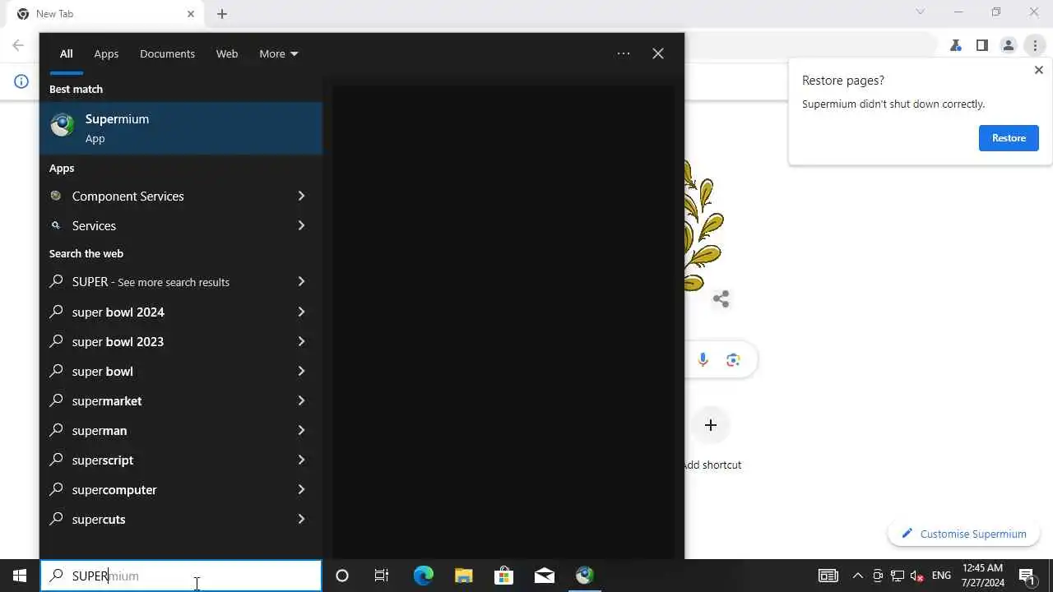Dismiss the Restore pages popup
The image size is (1053, 592).
tap(1038, 70)
